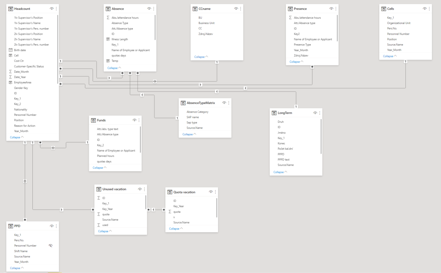Screen dimensions: 441x273
Task: Open more options for LongTerm table
Action: (320, 113)
